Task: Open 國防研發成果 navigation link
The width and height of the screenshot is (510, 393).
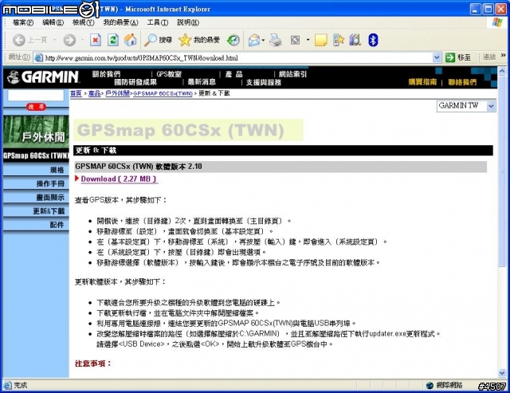Action: click(x=135, y=82)
